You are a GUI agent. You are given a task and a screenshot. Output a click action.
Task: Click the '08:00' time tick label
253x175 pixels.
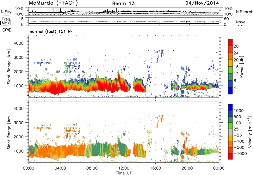point(92,168)
